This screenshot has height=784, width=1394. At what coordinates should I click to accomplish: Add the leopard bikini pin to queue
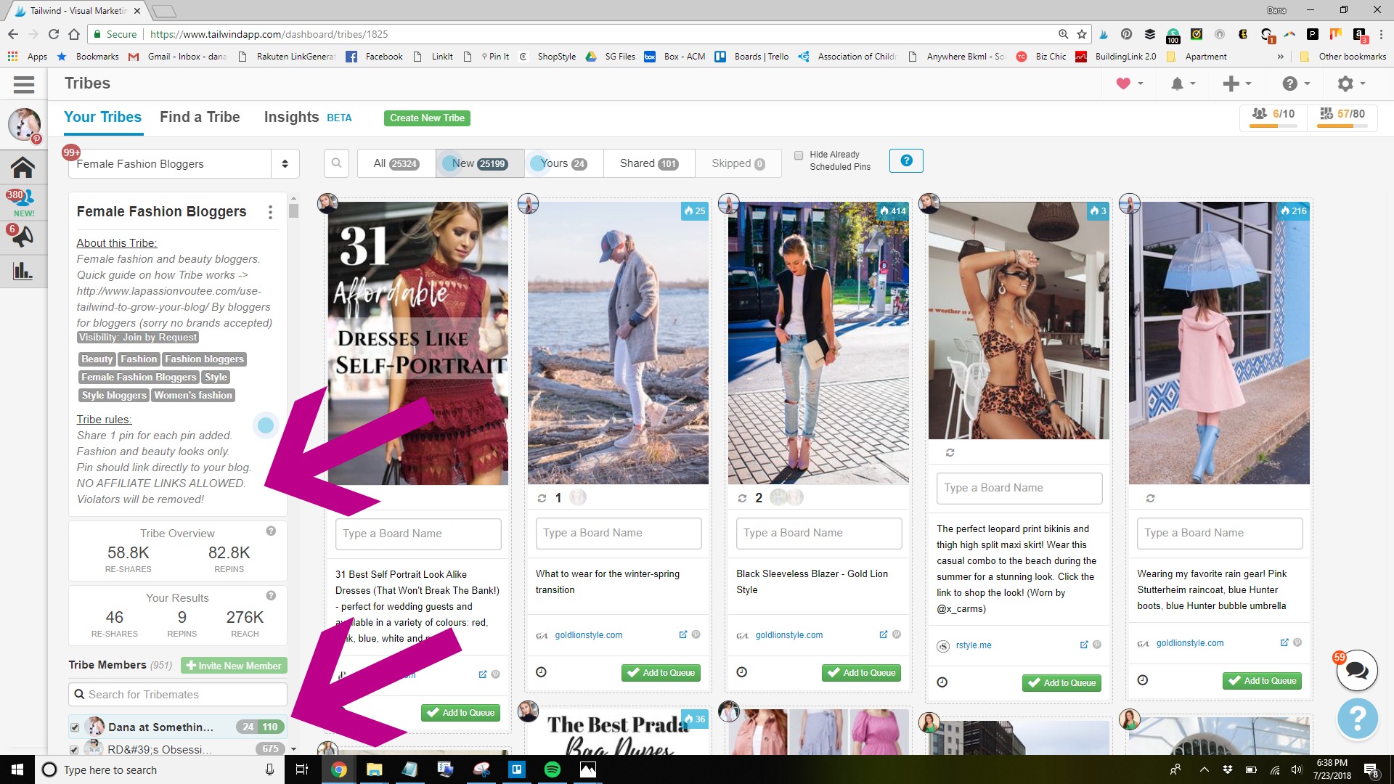click(1062, 683)
